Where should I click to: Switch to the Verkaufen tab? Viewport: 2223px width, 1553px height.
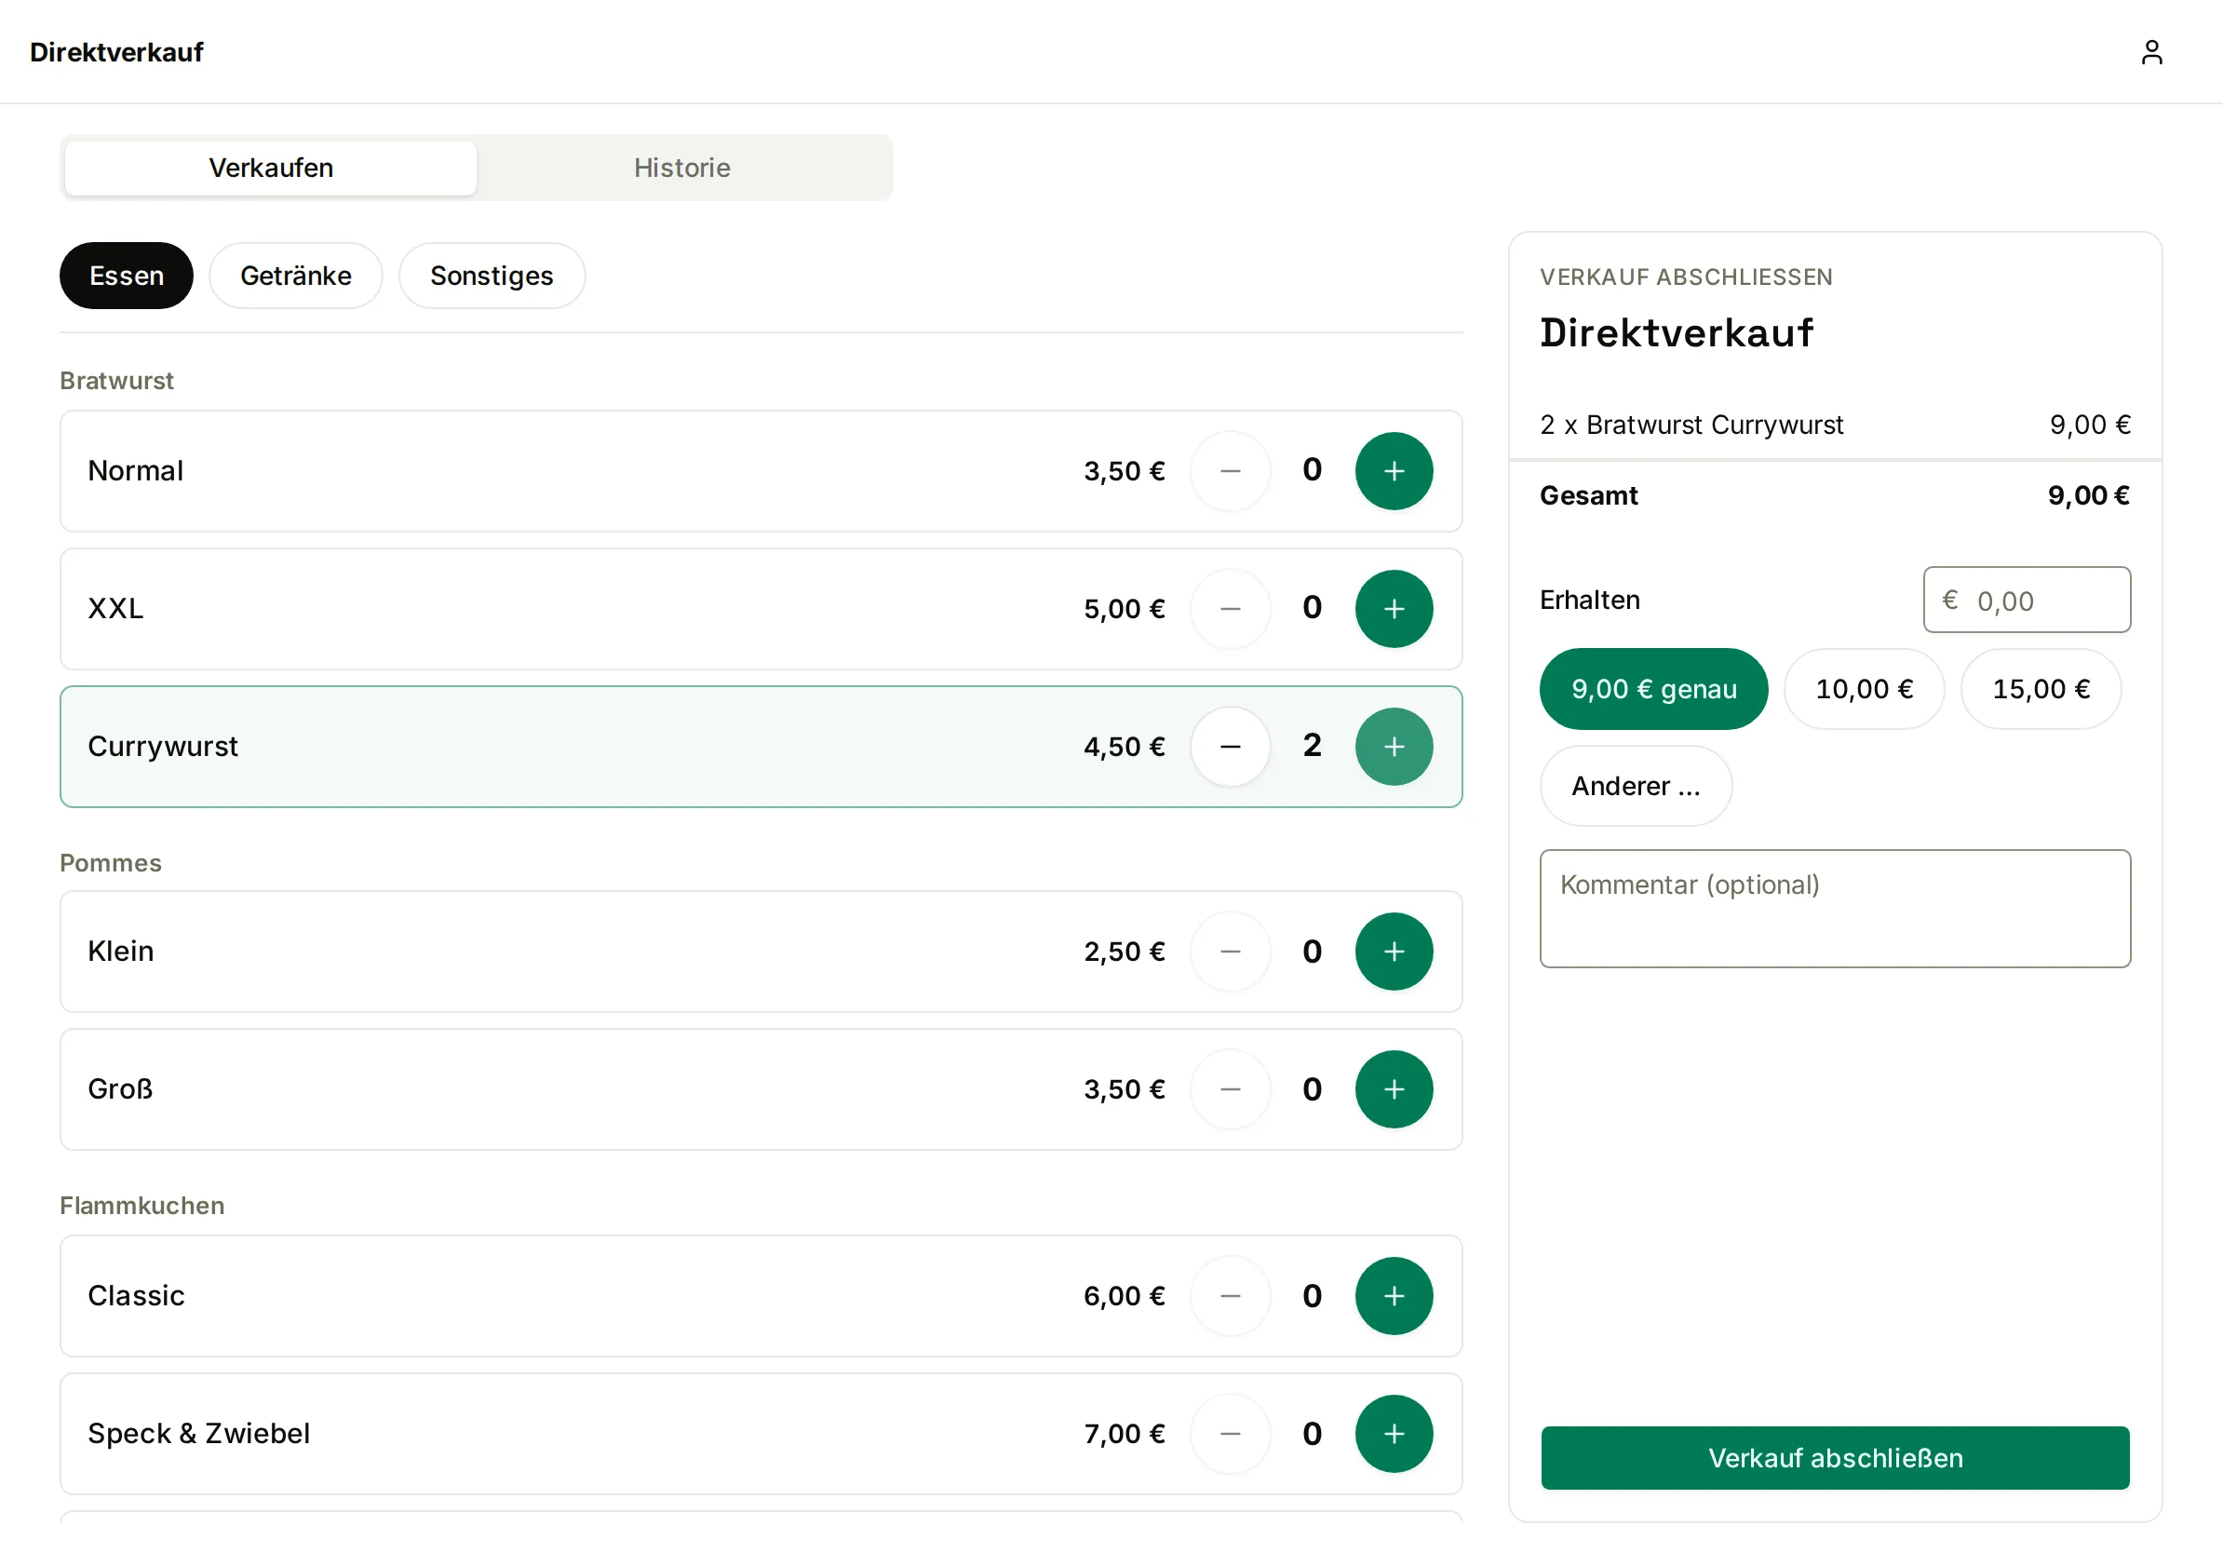coord(271,168)
